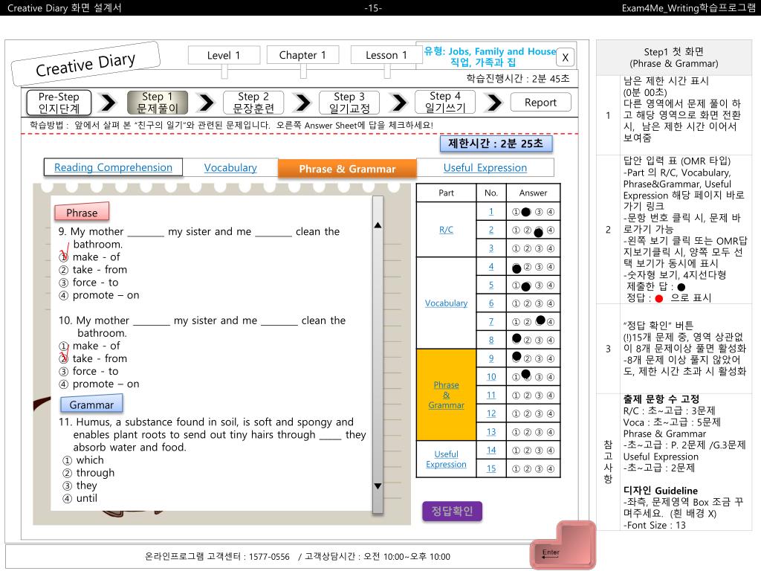The image size is (761, 571).
Task: Open Useful Expression part link in answer sheet
Action: [446, 459]
